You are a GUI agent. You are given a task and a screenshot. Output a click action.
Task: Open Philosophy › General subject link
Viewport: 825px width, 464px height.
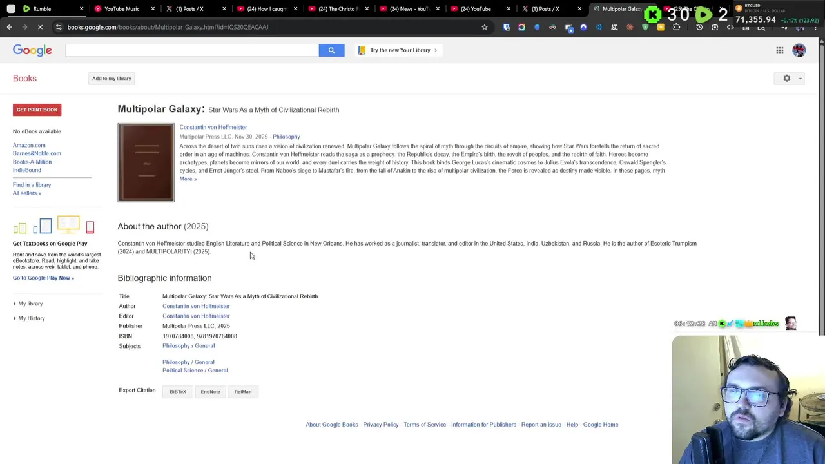point(188,346)
